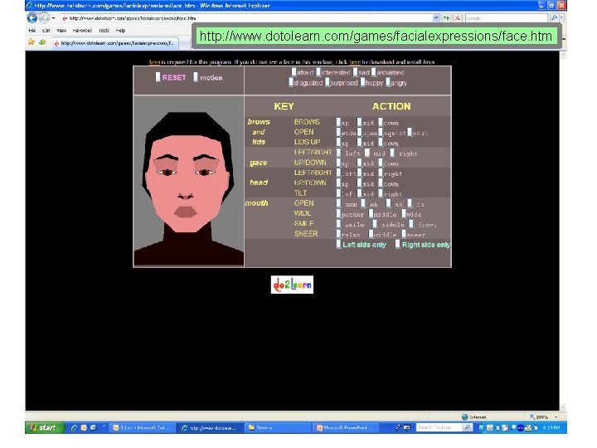Go back with the browser Back arrow
This screenshot has width=597, height=448.
32,17
